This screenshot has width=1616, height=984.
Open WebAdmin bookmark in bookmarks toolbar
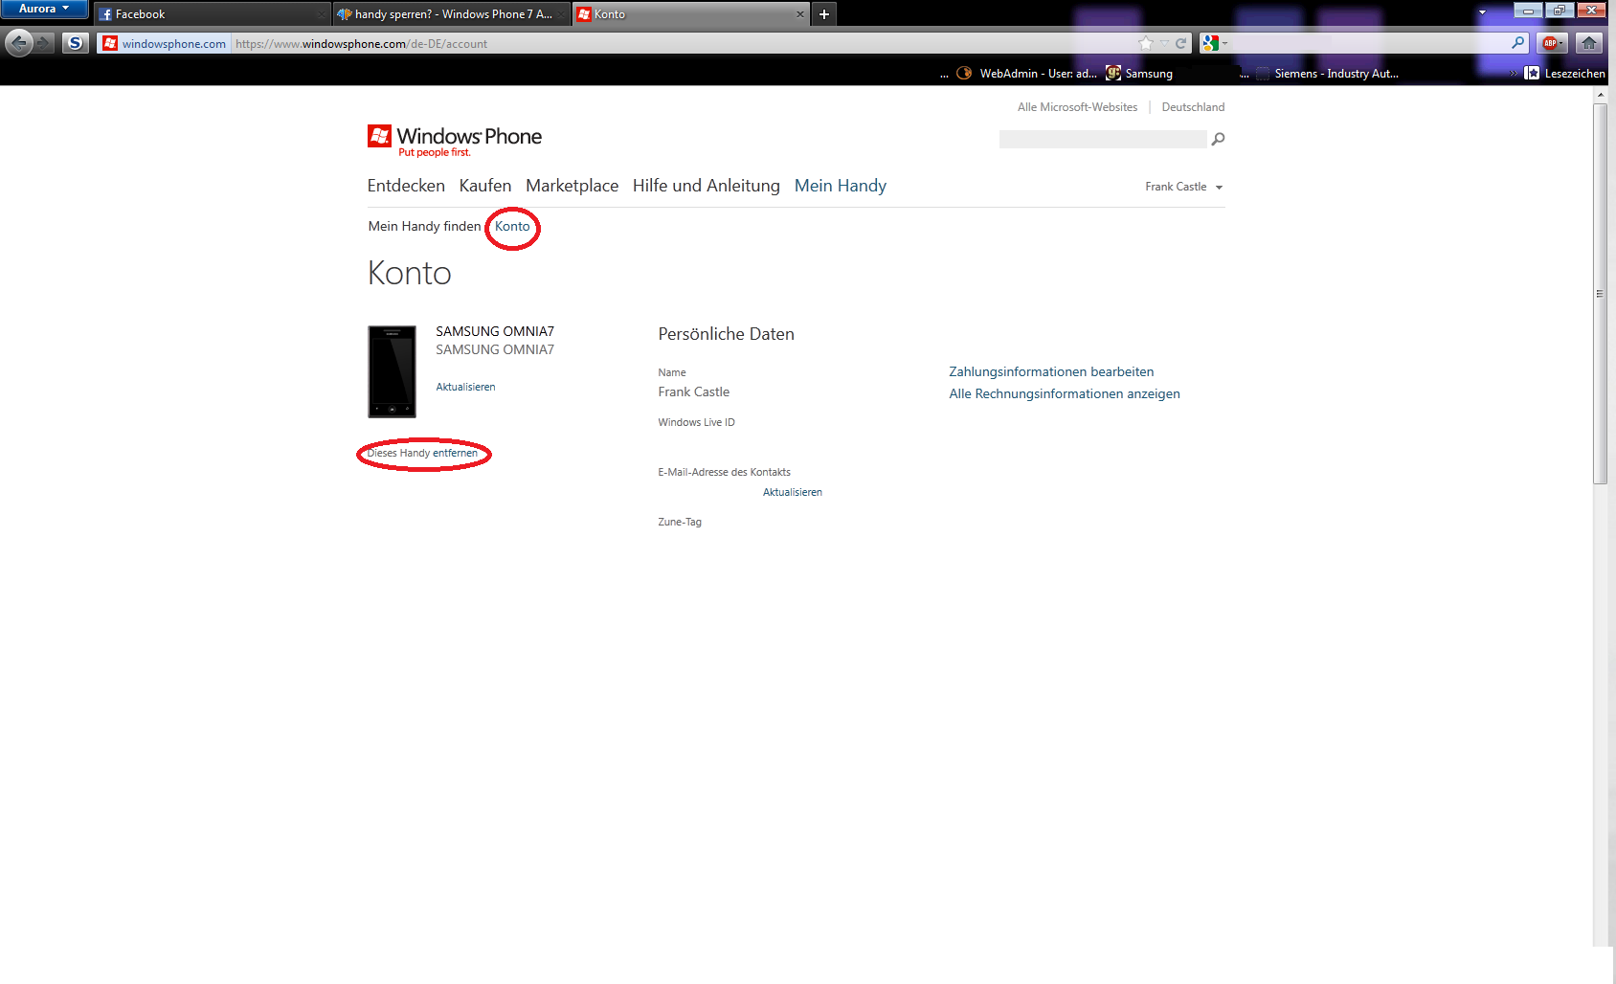click(1027, 73)
